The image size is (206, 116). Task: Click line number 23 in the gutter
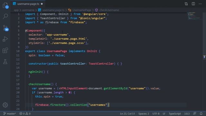pos(18,105)
